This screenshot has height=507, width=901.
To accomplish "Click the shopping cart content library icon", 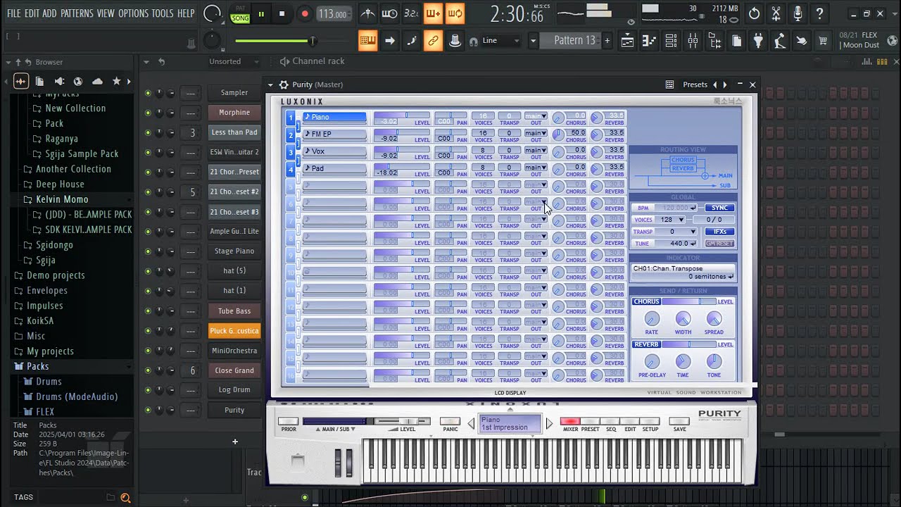I will click(822, 41).
